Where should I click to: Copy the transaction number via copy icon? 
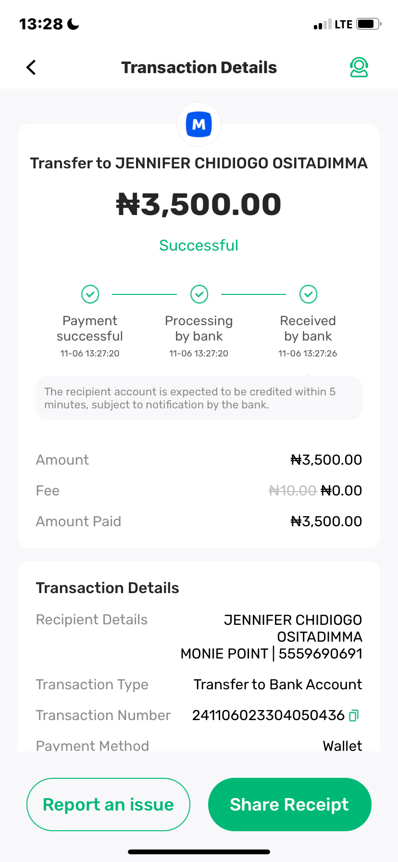pos(354,715)
